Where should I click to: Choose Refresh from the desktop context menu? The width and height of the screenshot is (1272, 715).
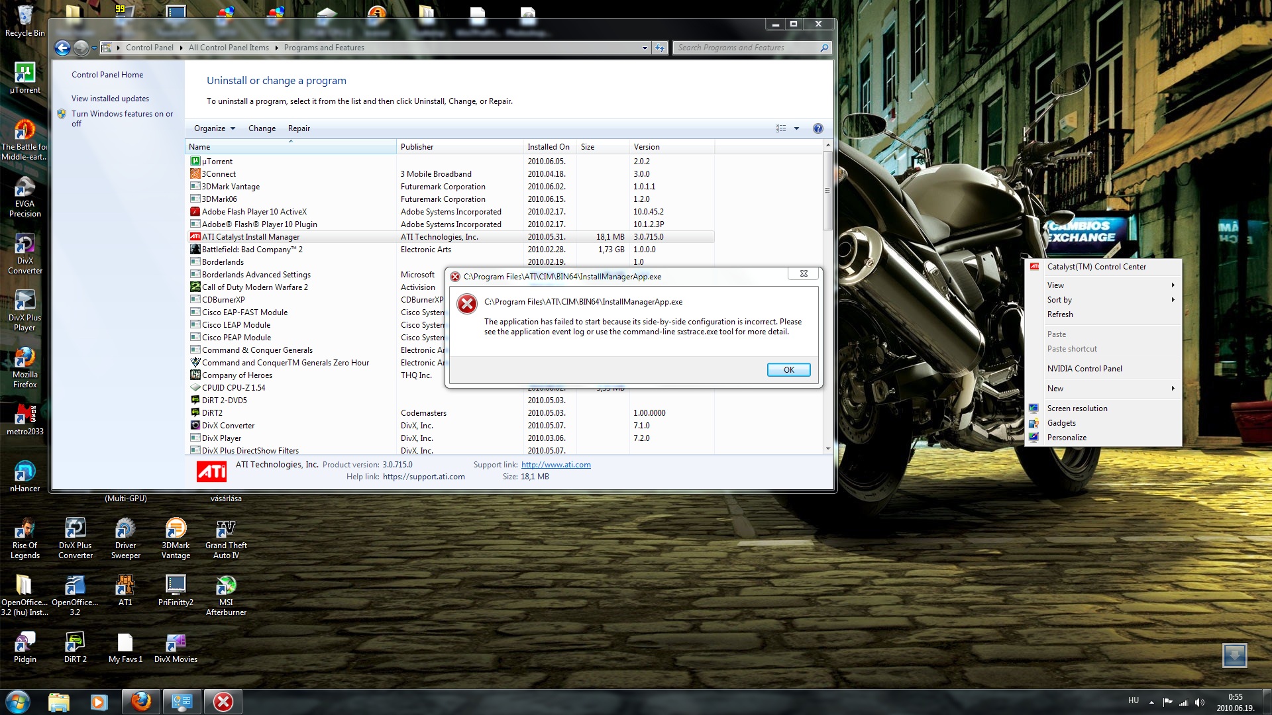pos(1103,314)
